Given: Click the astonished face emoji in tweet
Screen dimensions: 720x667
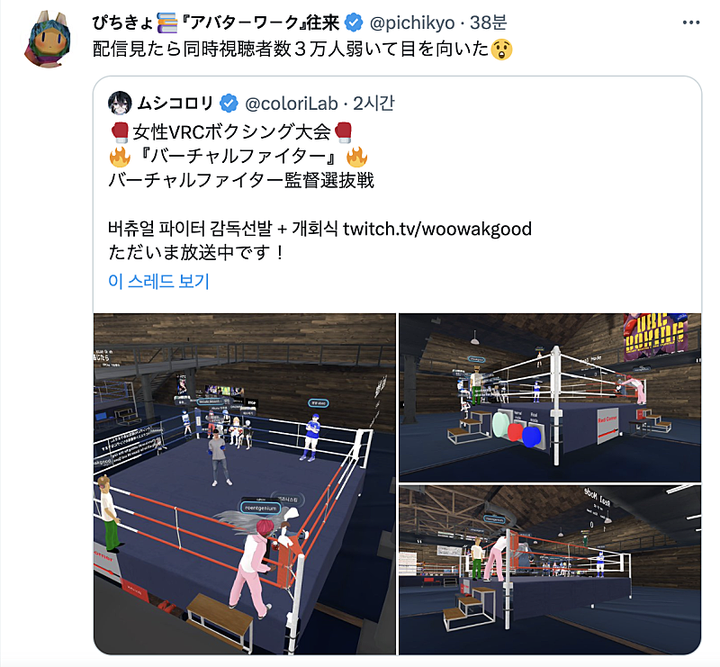Looking at the screenshot, I should (x=501, y=50).
